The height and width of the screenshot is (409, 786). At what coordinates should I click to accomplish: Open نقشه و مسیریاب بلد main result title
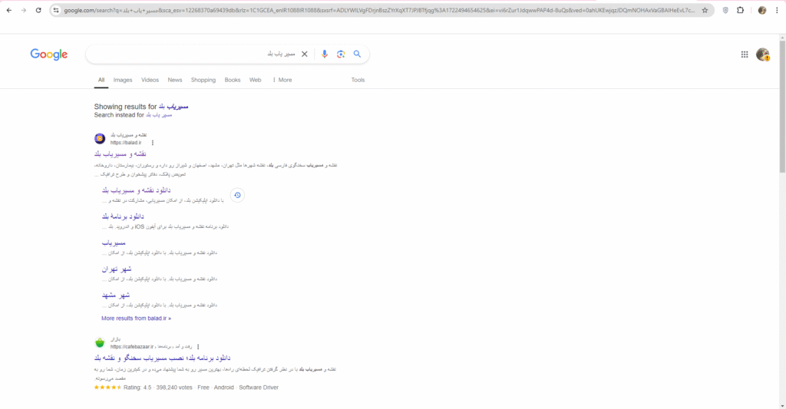(x=121, y=154)
